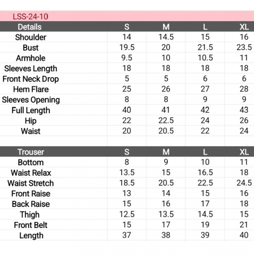Click the trouser Length S value 37
Screen dimensions: 254x254
coord(127,235)
